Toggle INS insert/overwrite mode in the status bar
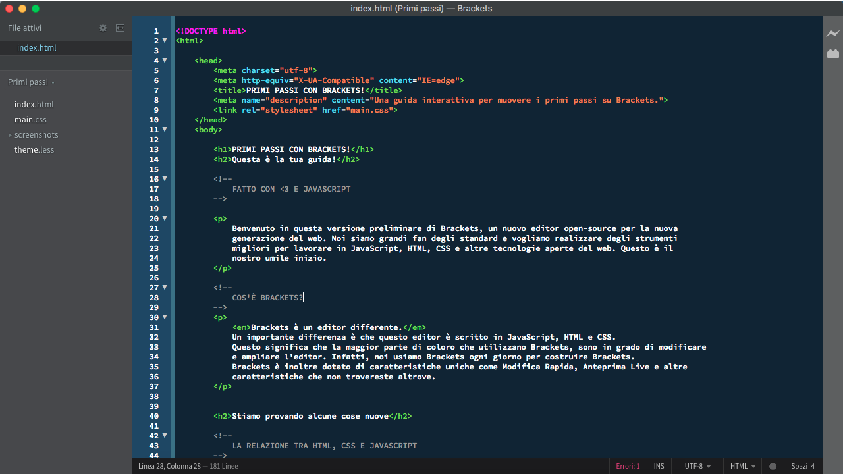The image size is (843, 474). (659, 466)
